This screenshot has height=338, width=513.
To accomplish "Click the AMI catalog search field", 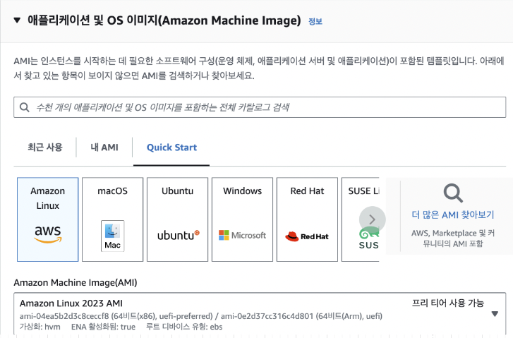I will pos(260,107).
